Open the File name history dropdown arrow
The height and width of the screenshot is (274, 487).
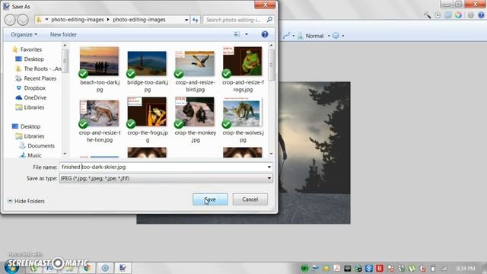[269, 167]
